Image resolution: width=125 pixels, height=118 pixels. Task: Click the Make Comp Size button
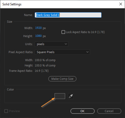(x=62, y=79)
